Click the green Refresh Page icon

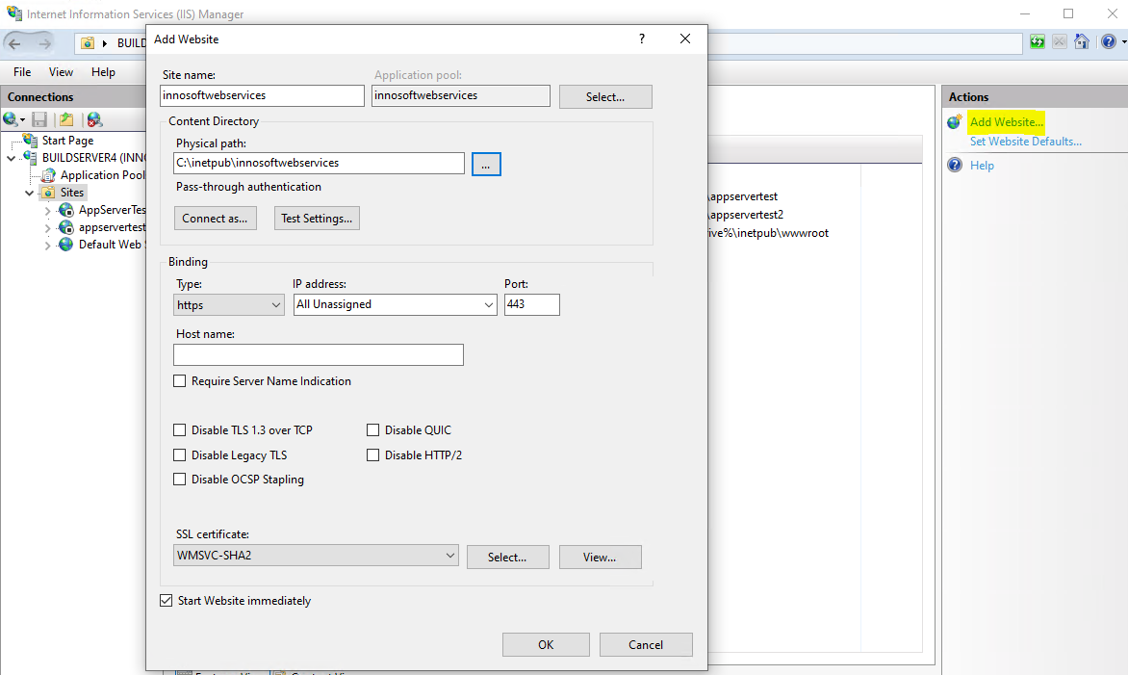coord(1038,42)
